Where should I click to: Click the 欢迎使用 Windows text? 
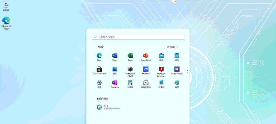(x=112, y=108)
